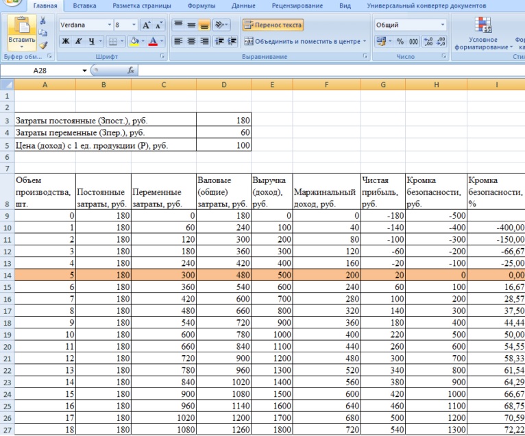Toggle italic К formatting
The width and height of the screenshot is (525, 436).
click(78, 41)
